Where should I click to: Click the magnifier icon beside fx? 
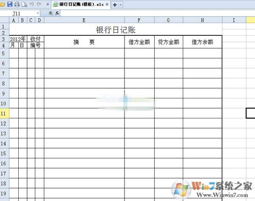pyautogui.click(x=51, y=13)
